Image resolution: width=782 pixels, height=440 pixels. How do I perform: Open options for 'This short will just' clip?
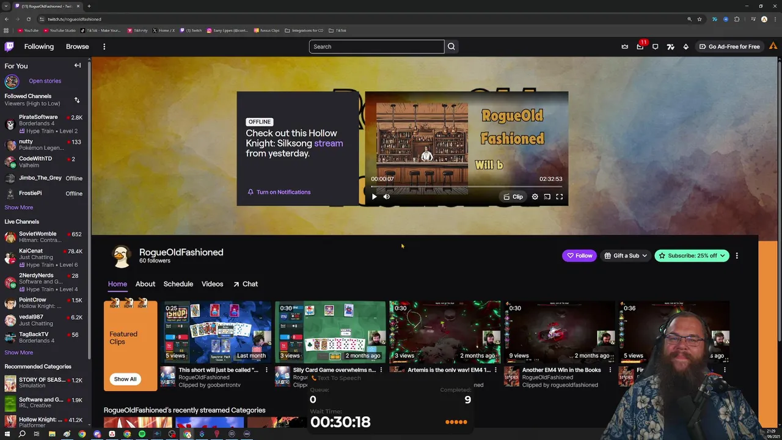pyautogui.click(x=266, y=370)
